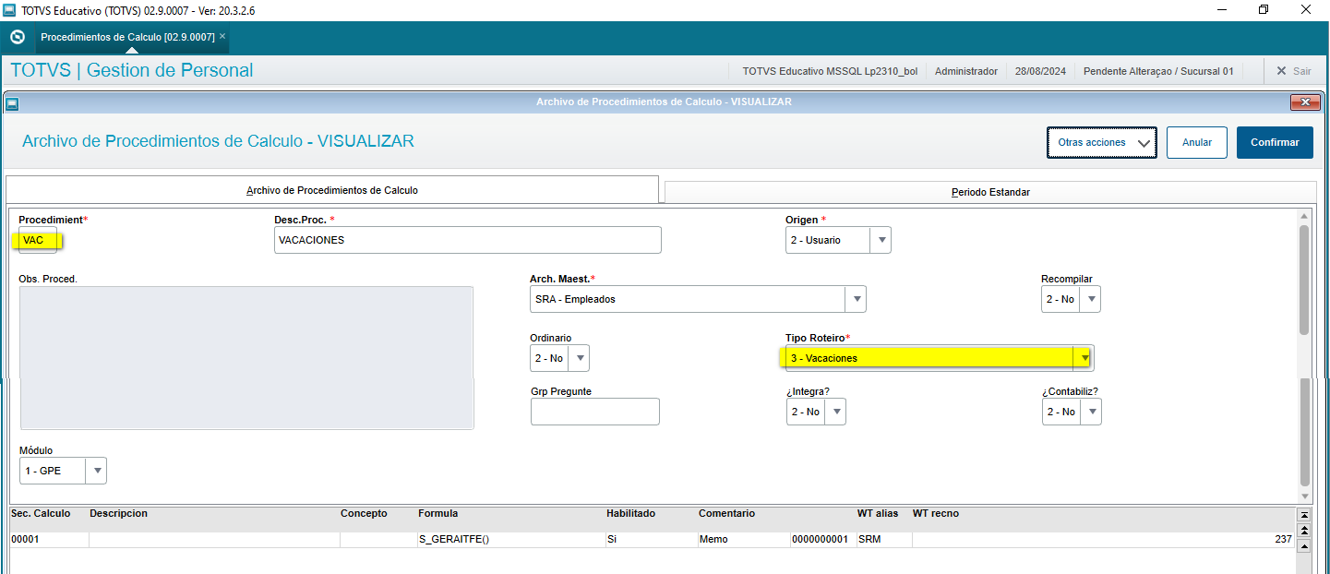Open the Otras acciones dropdown
The height and width of the screenshot is (574, 1330).
click(1102, 143)
